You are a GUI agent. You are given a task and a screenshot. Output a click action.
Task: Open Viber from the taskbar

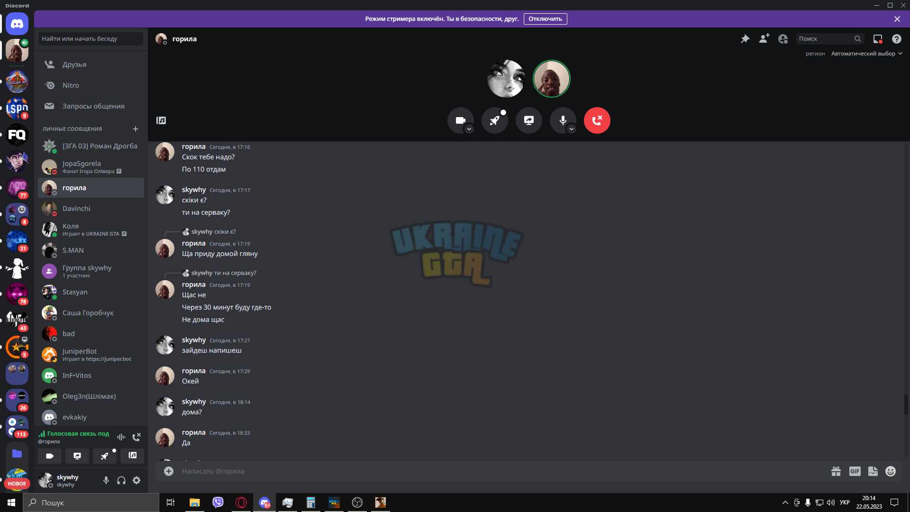click(218, 503)
